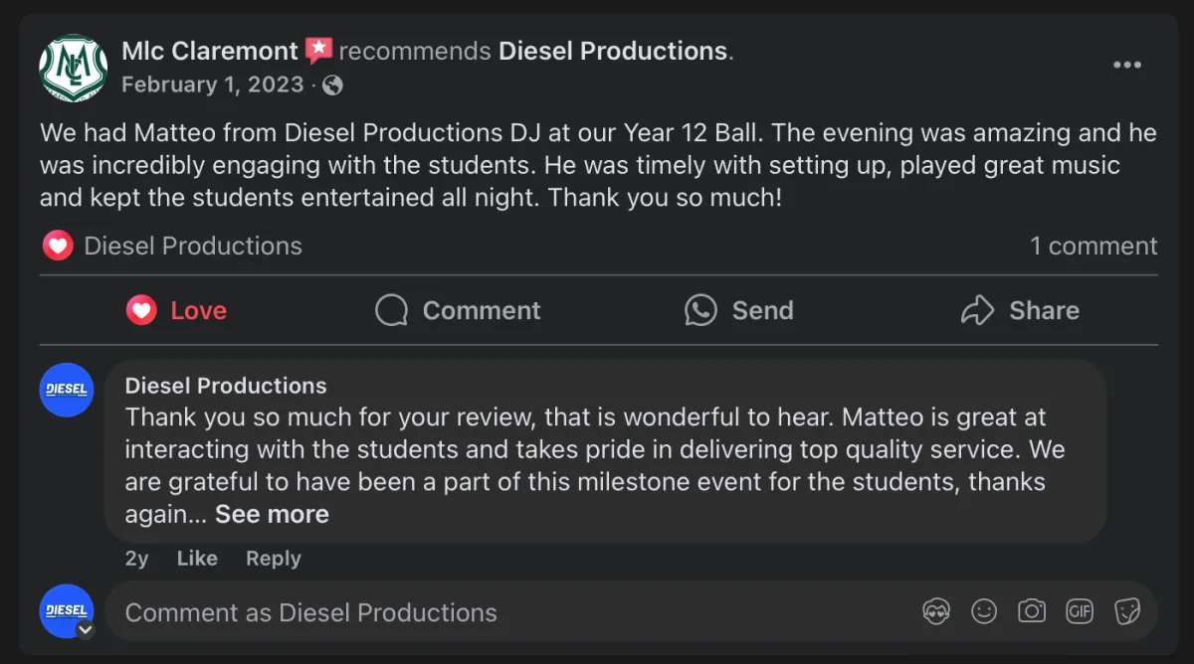Open the avatar sticker picker icon
The height and width of the screenshot is (664, 1194).
click(x=936, y=611)
